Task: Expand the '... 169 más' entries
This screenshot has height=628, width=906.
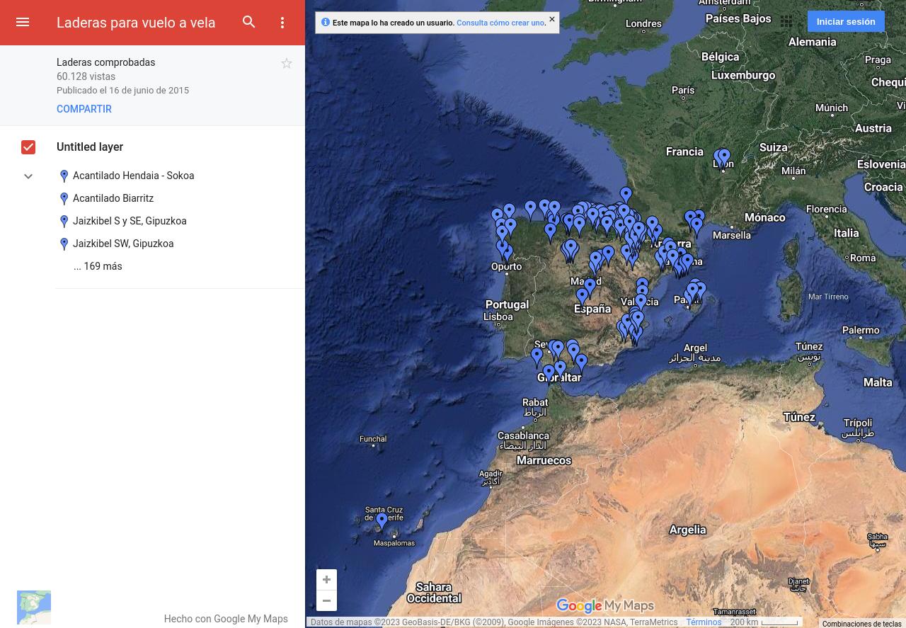Action: point(98,266)
